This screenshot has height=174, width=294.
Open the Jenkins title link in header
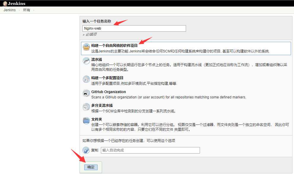point(17,4)
